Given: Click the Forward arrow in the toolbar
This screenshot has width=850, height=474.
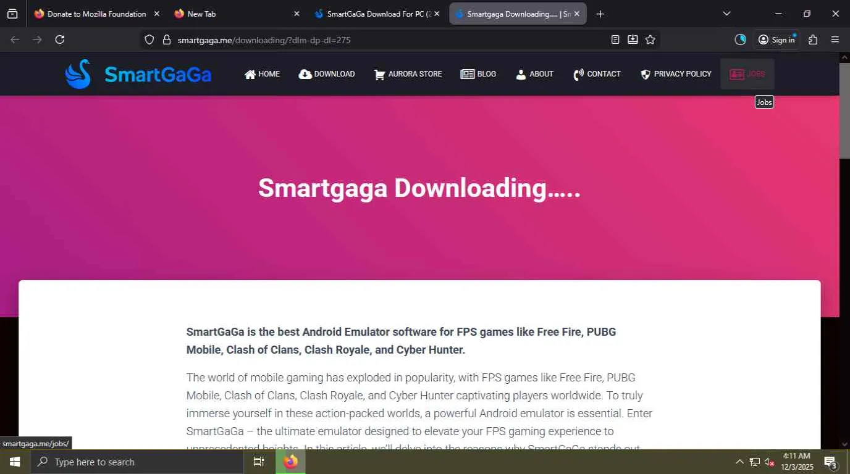Looking at the screenshot, I should pyautogui.click(x=37, y=39).
